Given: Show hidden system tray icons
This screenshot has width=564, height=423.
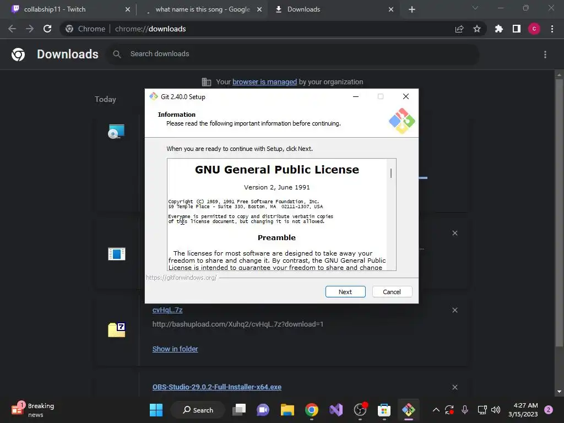Looking at the screenshot, I should click(x=436, y=410).
